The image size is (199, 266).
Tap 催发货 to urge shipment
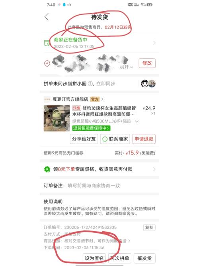(144, 258)
